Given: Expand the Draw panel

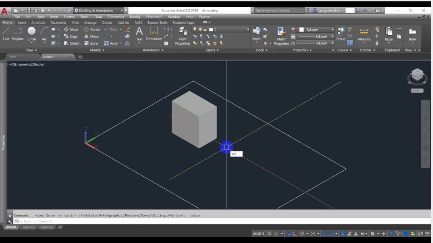Looking at the screenshot, I should [31, 50].
